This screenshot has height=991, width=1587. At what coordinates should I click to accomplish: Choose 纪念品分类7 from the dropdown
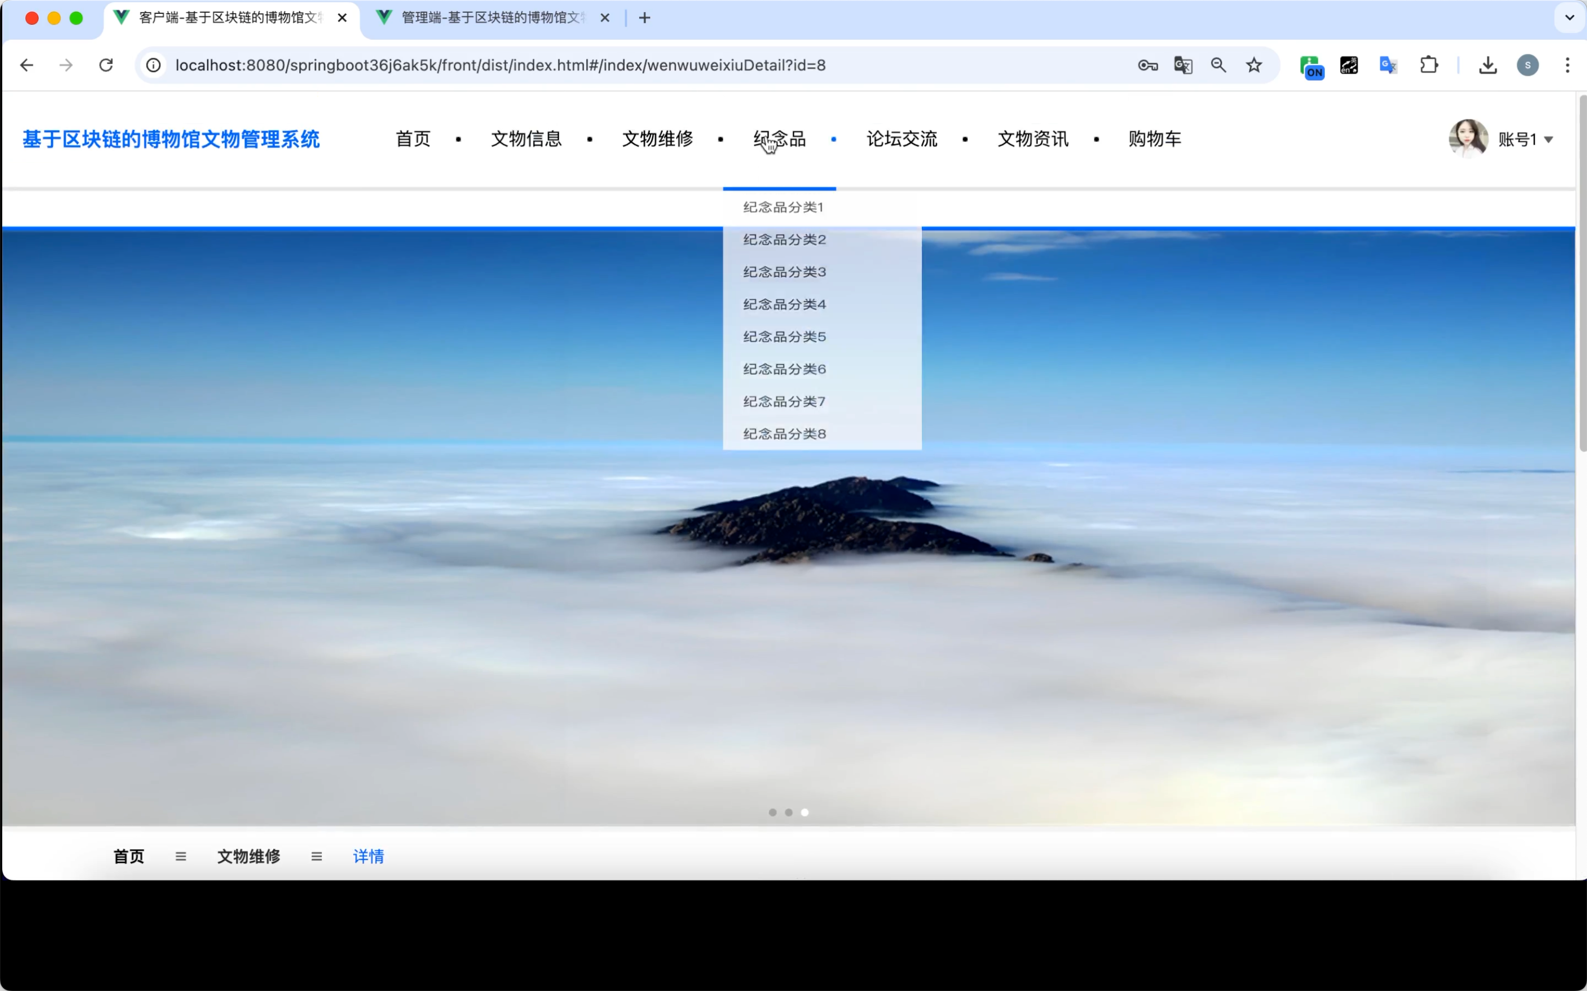[823, 401]
